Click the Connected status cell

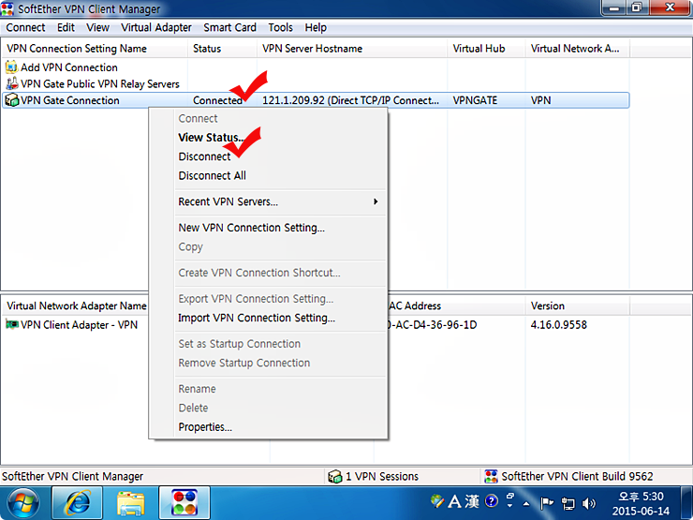click(x=217, y=100)
